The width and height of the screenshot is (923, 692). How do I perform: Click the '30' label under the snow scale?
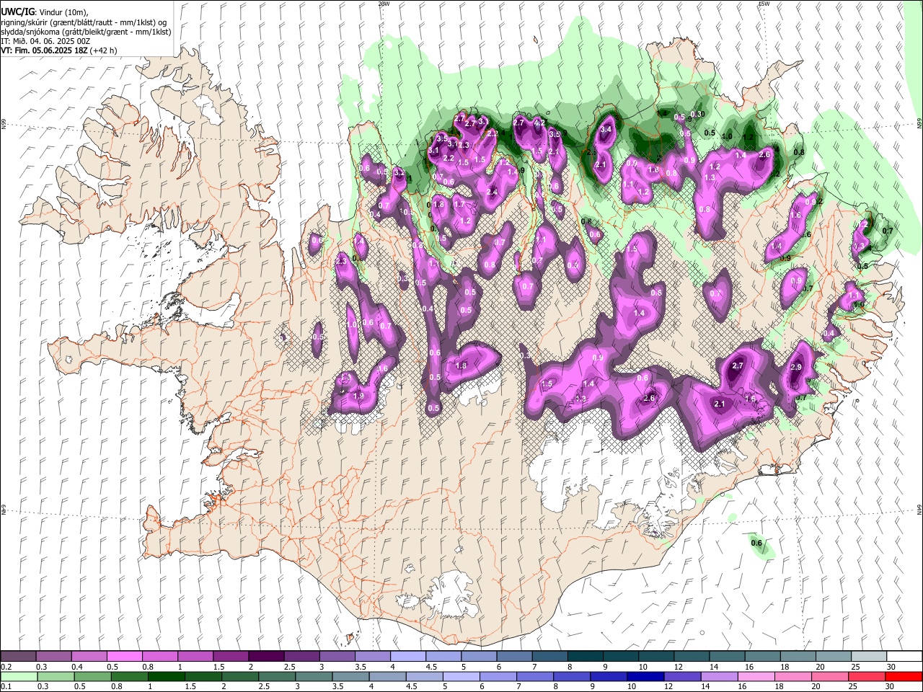(891, 667)
